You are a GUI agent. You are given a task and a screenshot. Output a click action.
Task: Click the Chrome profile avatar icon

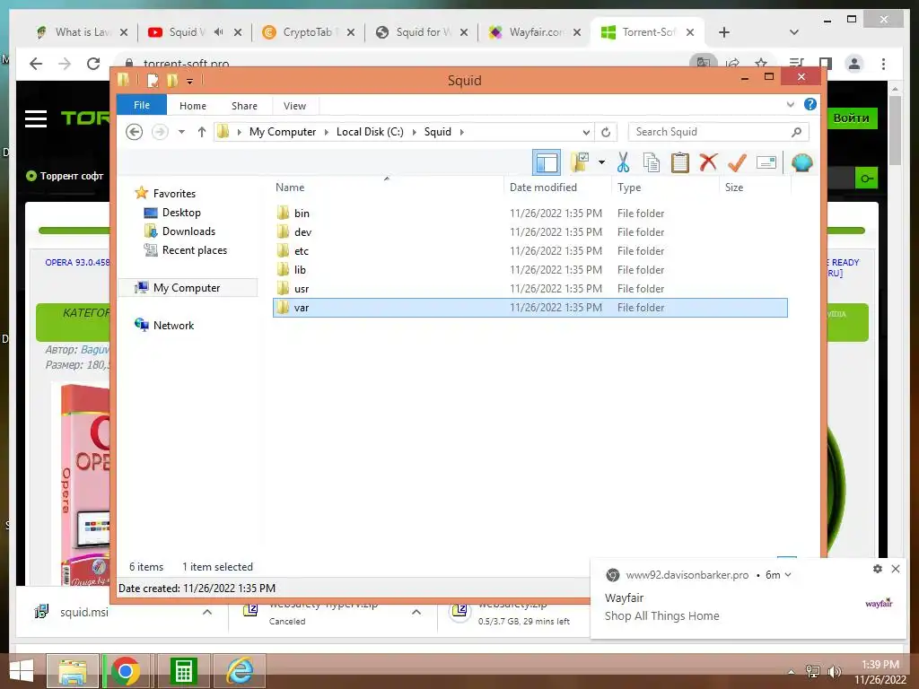(854, 64)
